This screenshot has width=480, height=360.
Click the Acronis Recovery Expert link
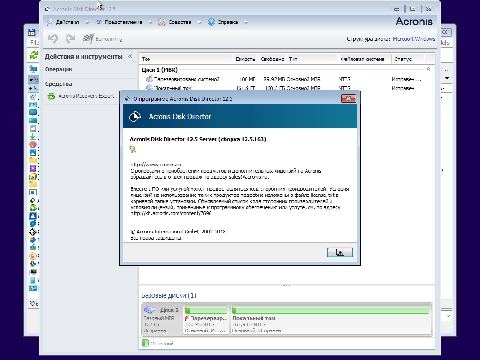click(x=86, y=96)
